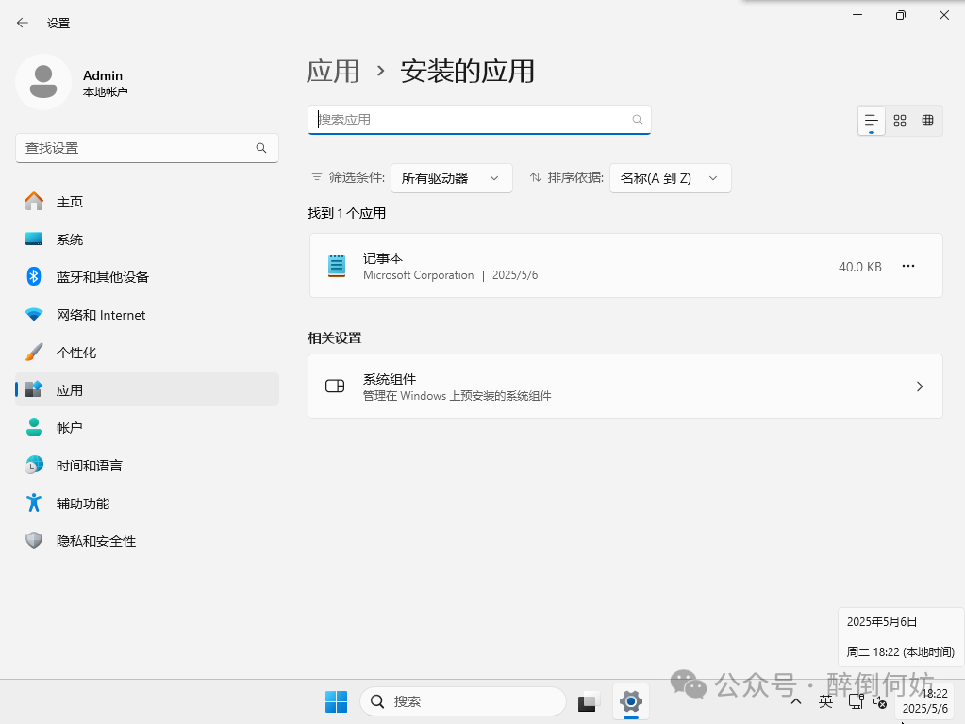Screen dimensions: 965x724
Task: Open 隐私和安全性 settings page
Action: (95, 541)
